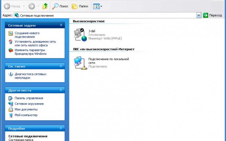Viewport: 226px width, 141px height.
Task: Open Изменить параметры брандмауэра Windows link
Action: coord(30,52)
